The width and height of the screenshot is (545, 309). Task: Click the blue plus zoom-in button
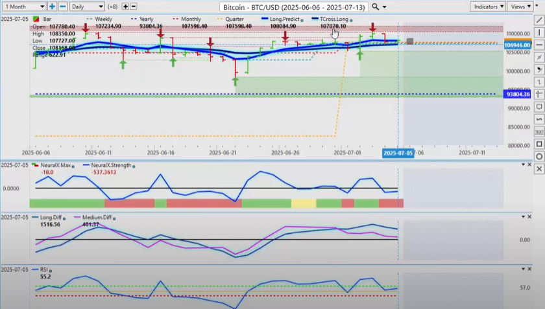52,6
